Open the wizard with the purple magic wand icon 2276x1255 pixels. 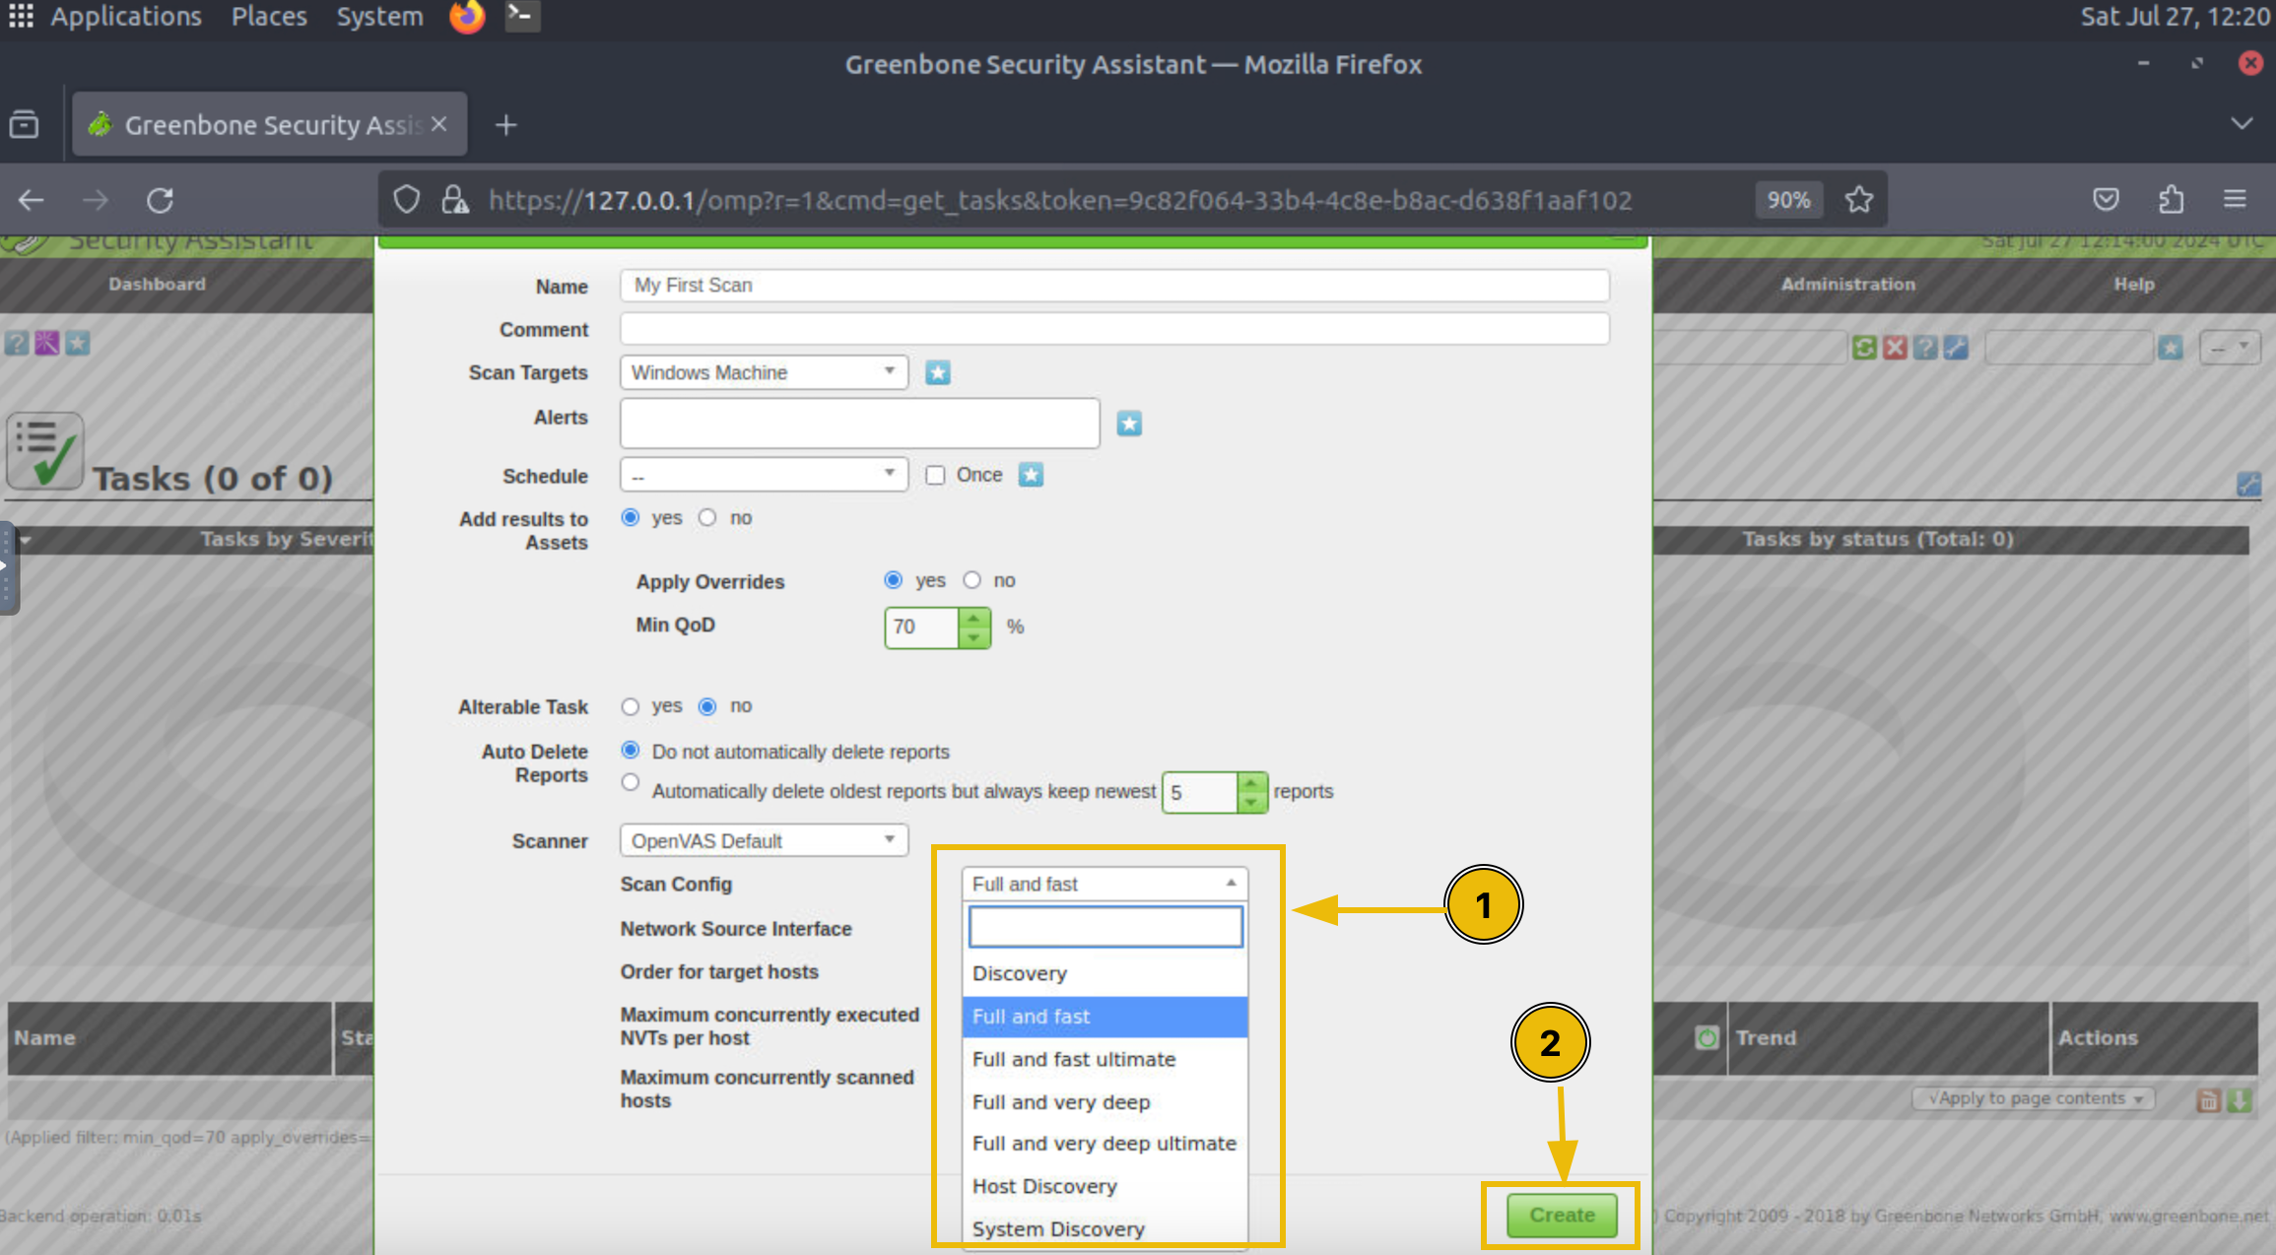pyautogui.click(x=46, y=343)
